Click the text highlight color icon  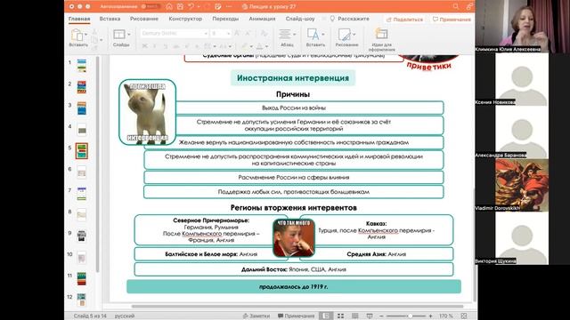(245, 46)
